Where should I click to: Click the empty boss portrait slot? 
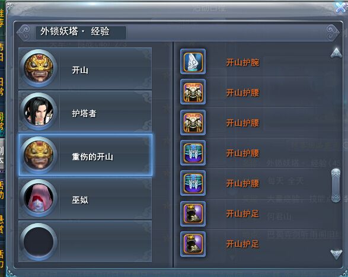coord(39,241)
